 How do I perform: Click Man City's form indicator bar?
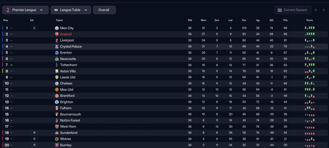coord(309,28)
